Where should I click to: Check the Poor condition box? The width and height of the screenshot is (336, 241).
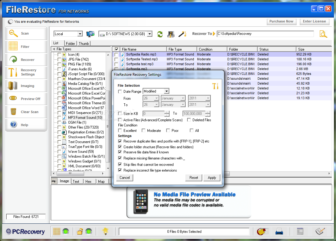pos(168,130)
